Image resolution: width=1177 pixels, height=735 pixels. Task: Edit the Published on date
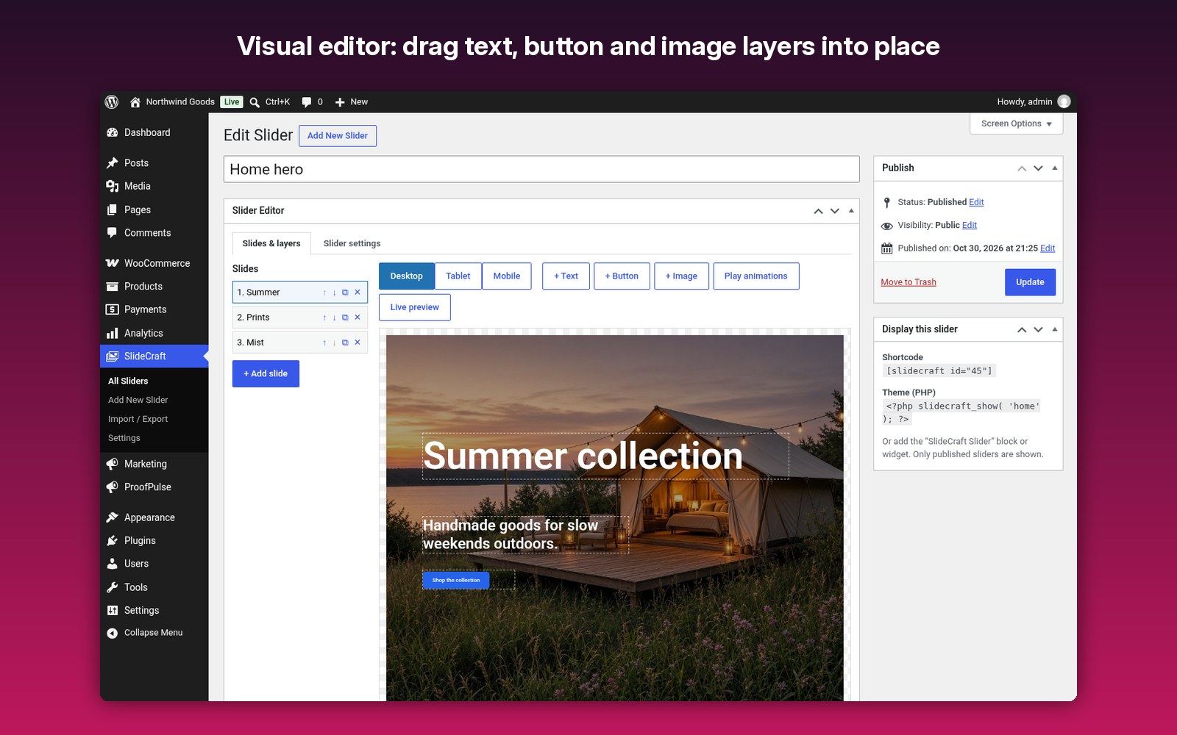click(1048, 248)
